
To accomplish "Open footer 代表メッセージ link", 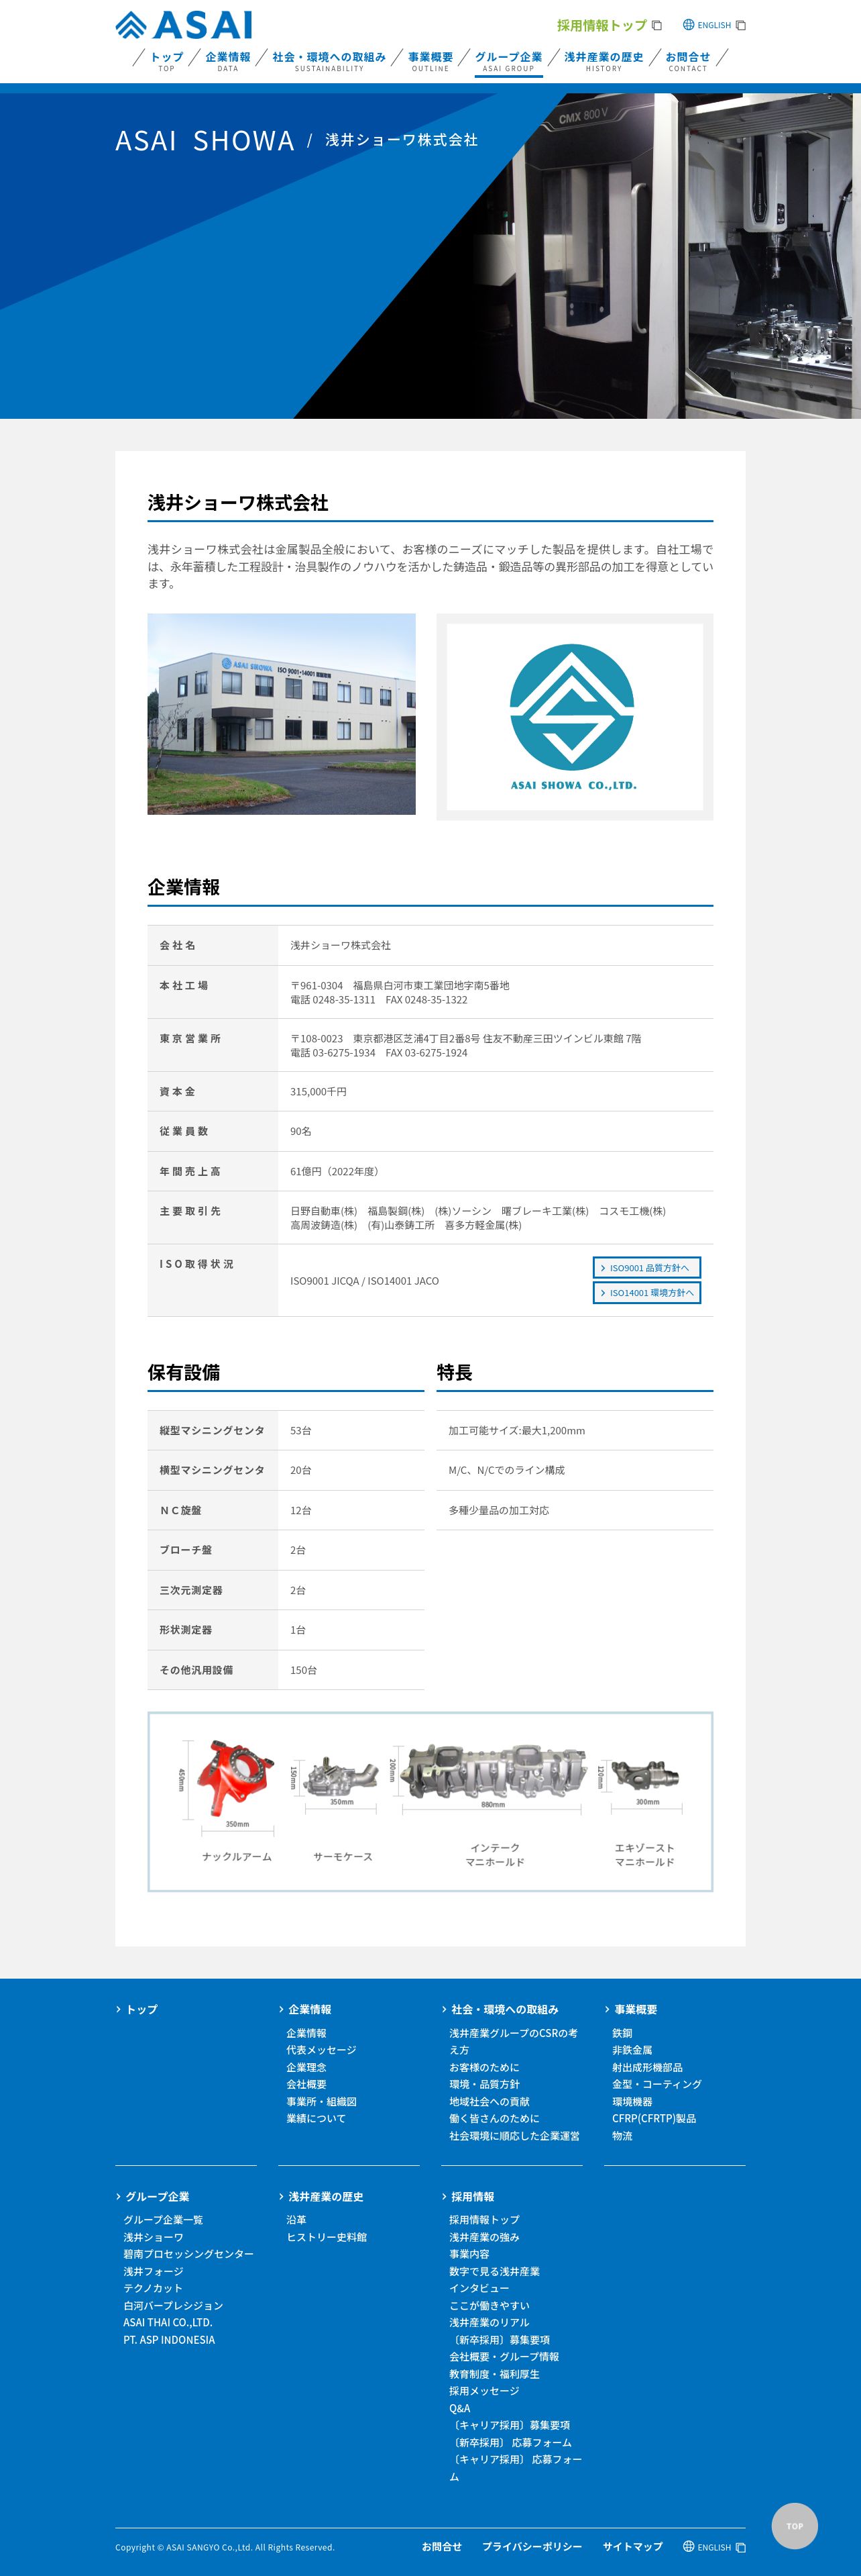I will (x=321, y=2049).
